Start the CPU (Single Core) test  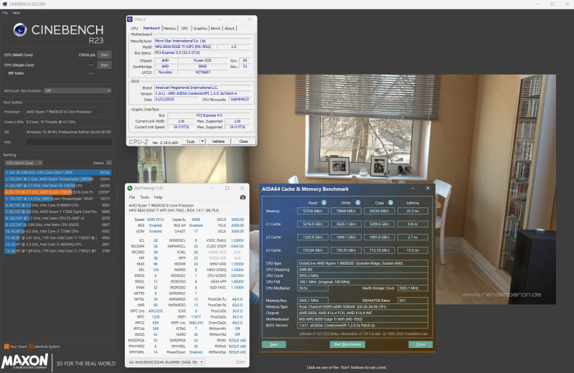(x=104, y=65)
